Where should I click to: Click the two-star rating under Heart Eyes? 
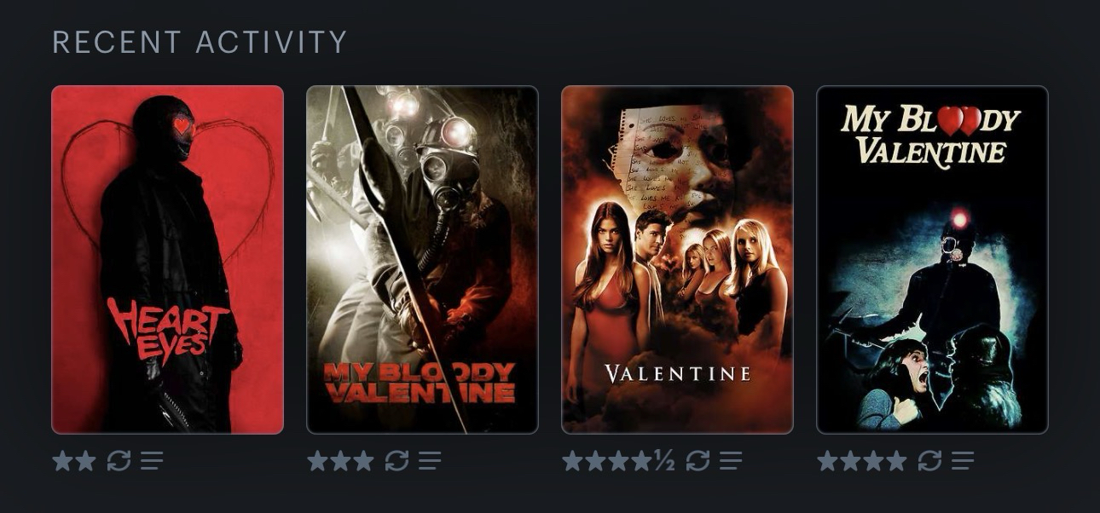coord(74,461)
